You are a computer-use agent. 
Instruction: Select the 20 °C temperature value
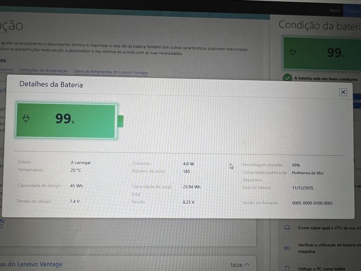pyautogui.click(x=76, y=170)
